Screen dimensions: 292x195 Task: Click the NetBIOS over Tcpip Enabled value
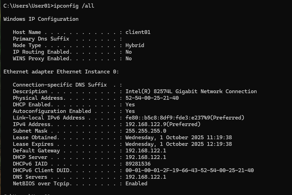tap(136, 184)
